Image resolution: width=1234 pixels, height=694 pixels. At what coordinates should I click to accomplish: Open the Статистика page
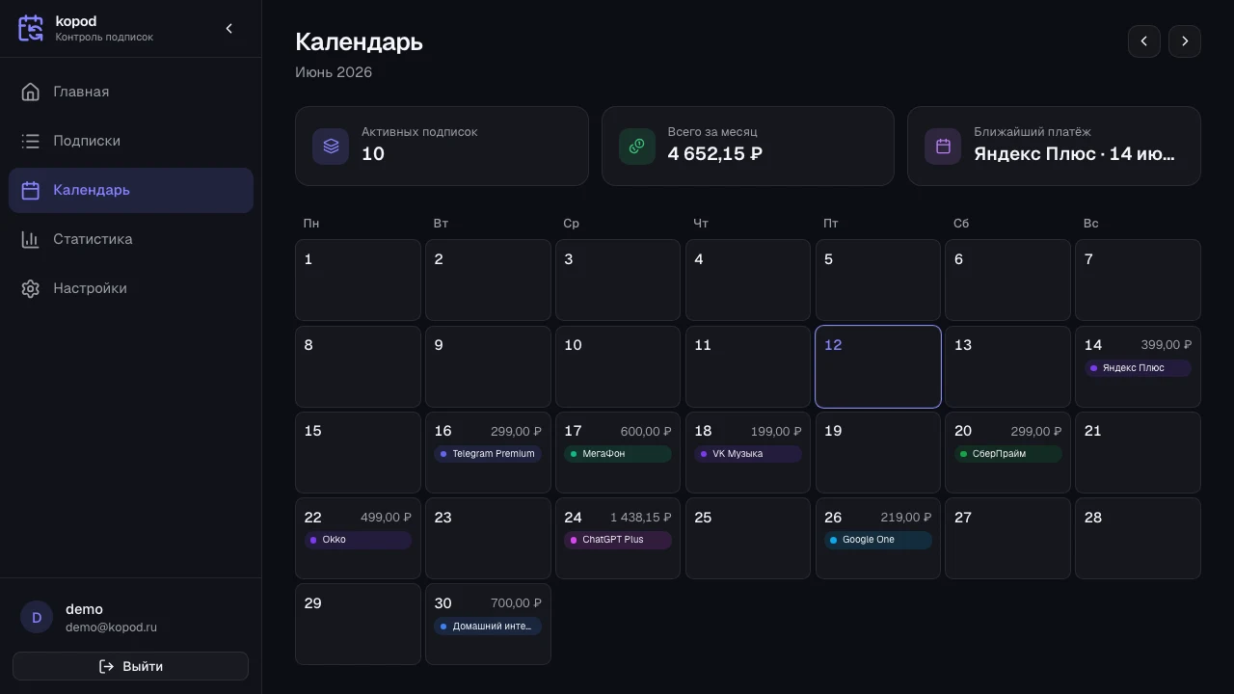[x=131, y=239]
